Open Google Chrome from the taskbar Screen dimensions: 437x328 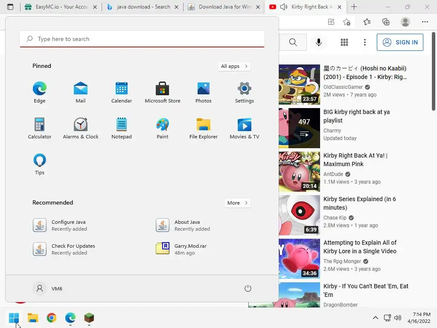click(x=52, y=318)
